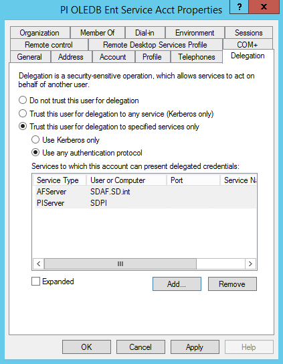Click the left scroll arrow in services list

point(39,263)
